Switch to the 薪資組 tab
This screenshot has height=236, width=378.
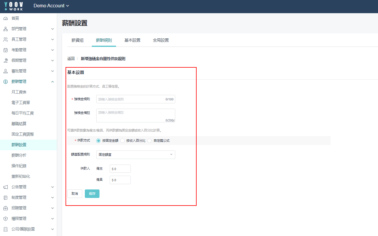78,40
